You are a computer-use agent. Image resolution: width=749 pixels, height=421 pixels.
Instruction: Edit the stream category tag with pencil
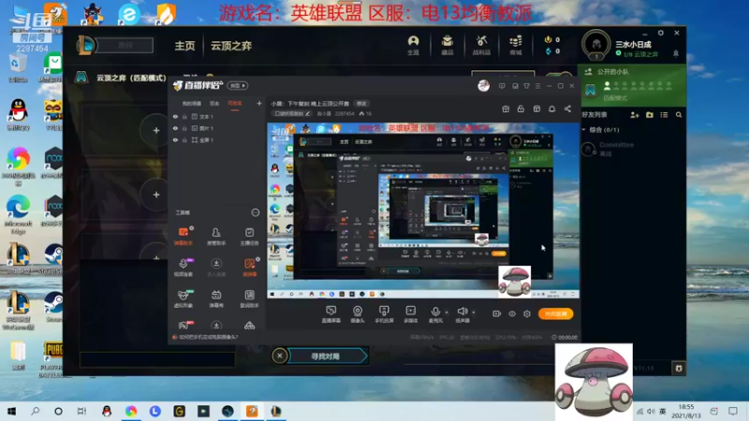click(308, 113)
